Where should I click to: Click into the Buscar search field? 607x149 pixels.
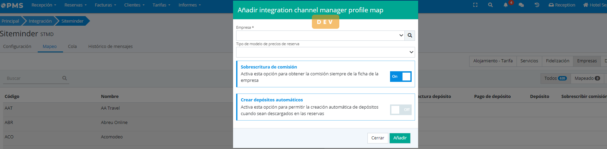[33, 78]
